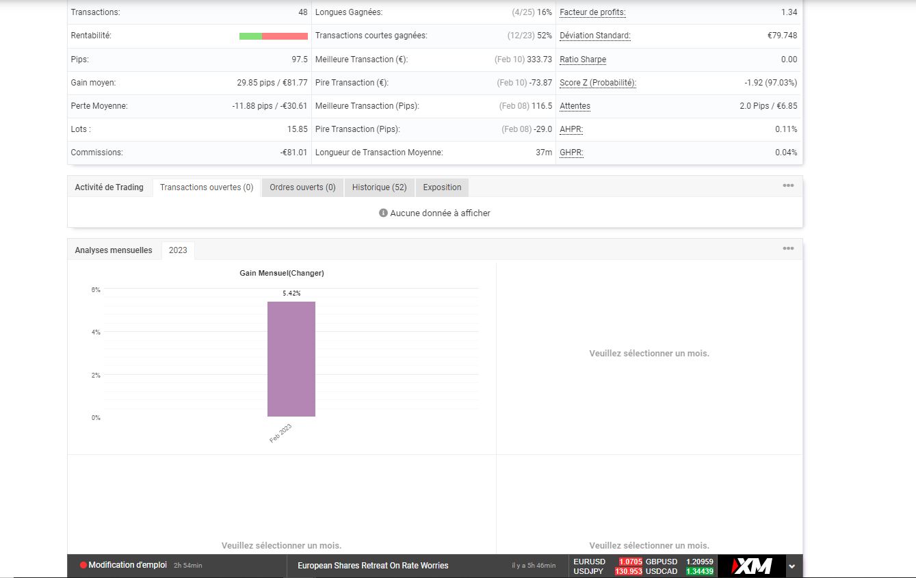The image size is (916, 578).
Task: Select the Exposition tab
Action: (x=442, y=187)
